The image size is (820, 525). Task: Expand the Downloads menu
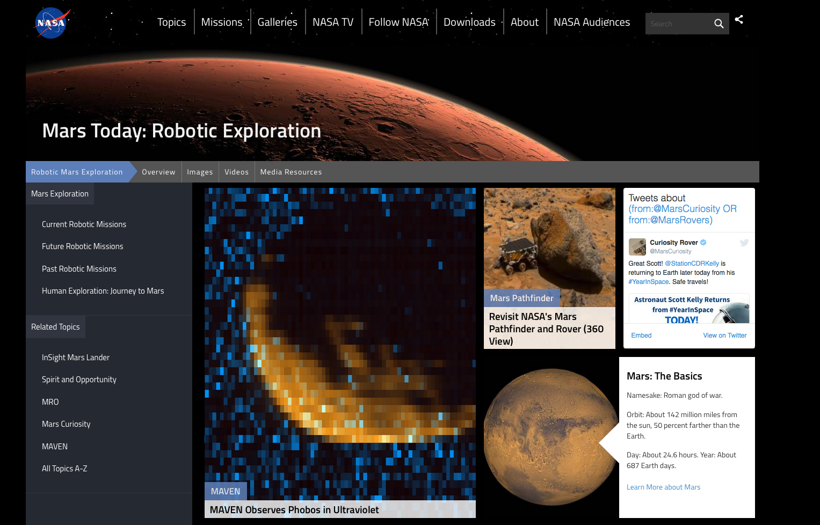[x=469, y=22]
